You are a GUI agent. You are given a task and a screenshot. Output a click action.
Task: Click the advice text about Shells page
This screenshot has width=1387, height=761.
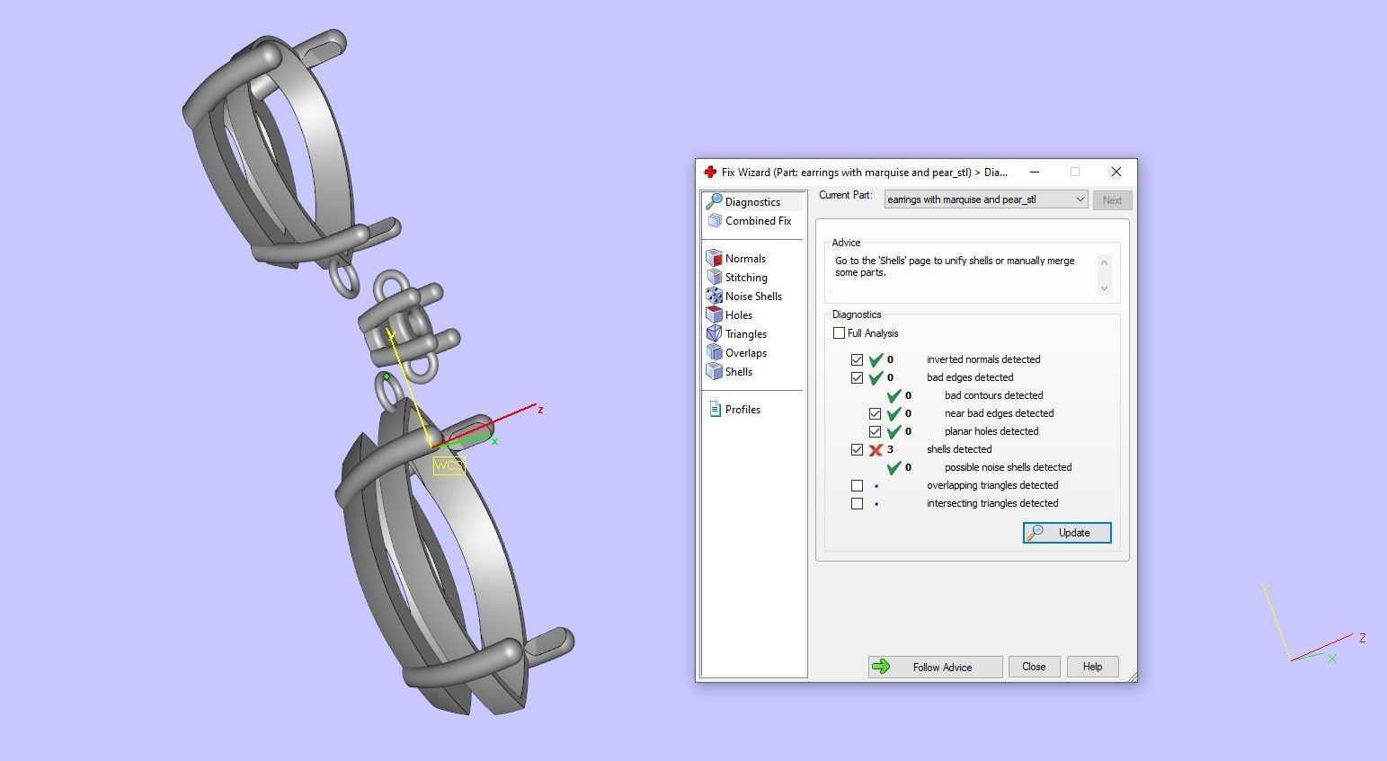955,267
